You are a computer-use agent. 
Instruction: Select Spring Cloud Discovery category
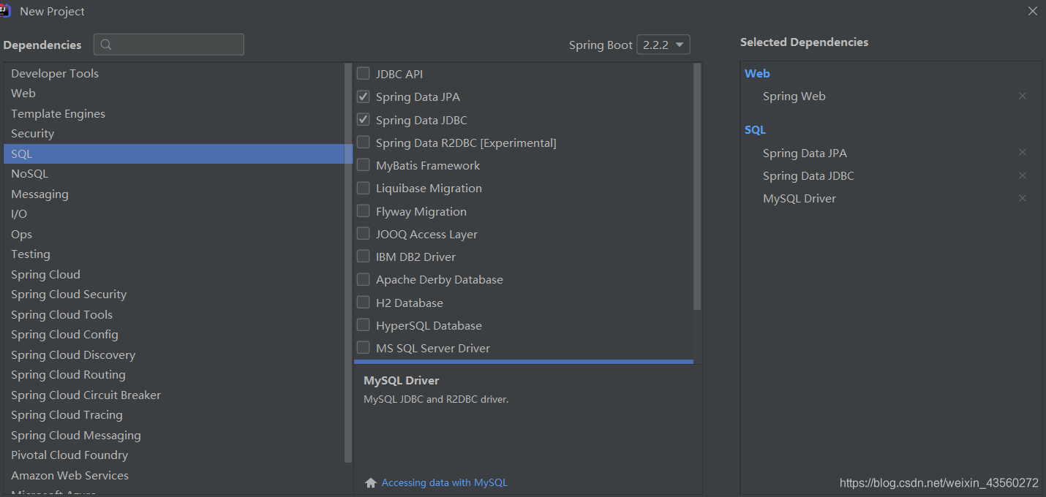coord(174,354)
